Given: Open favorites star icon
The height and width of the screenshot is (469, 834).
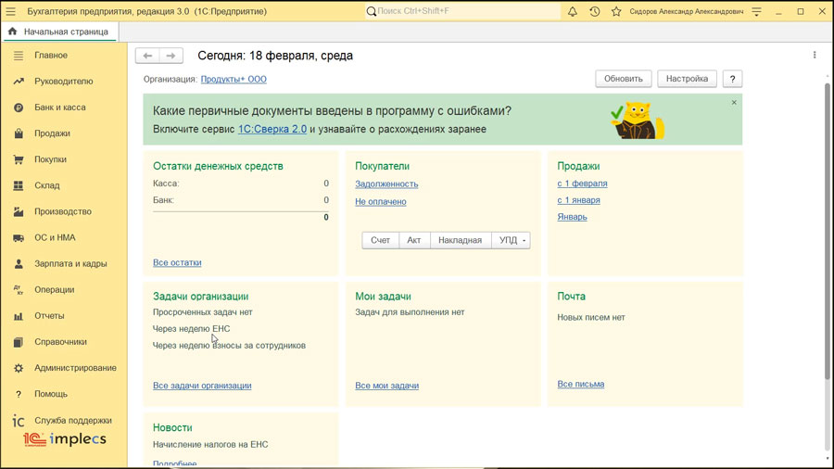Looking at the screenshot, I should point(616,11).
